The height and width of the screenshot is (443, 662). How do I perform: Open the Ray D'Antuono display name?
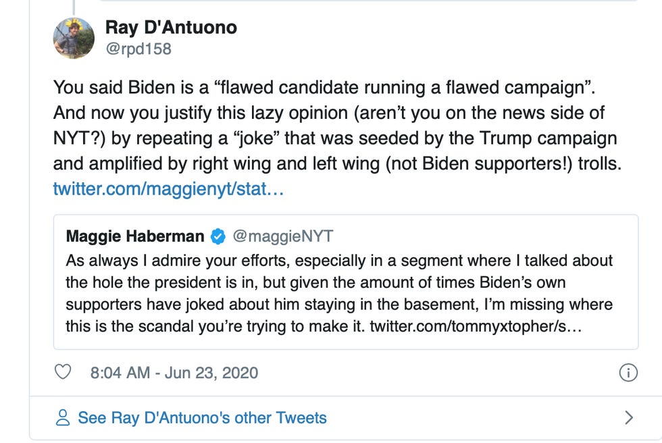(x=171, y=28)
